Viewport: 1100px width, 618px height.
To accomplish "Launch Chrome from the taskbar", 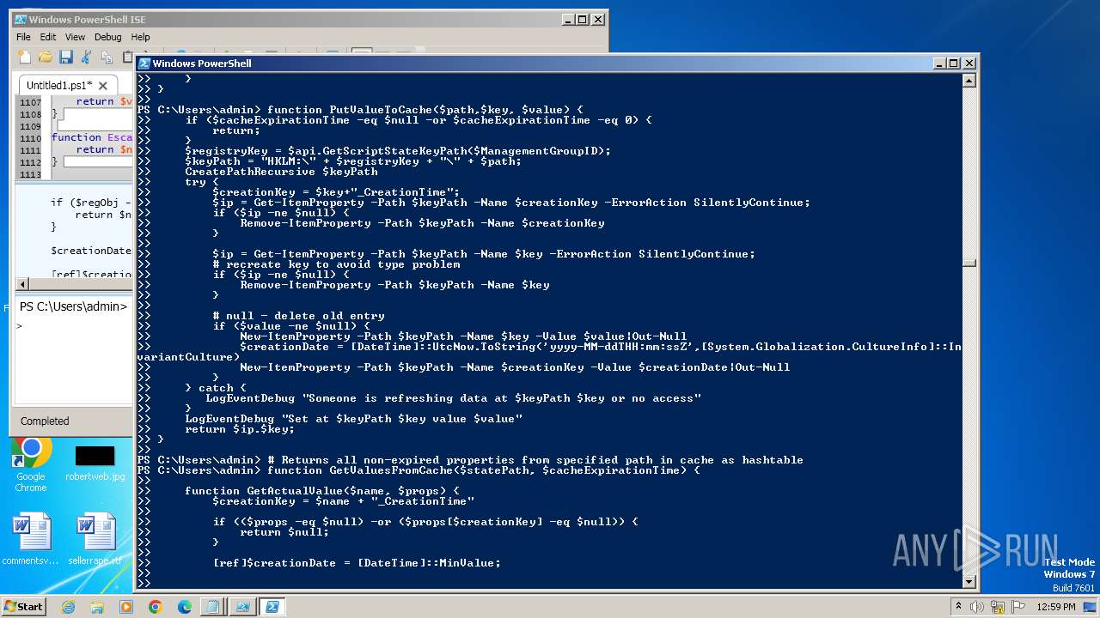I will point(156,607).
